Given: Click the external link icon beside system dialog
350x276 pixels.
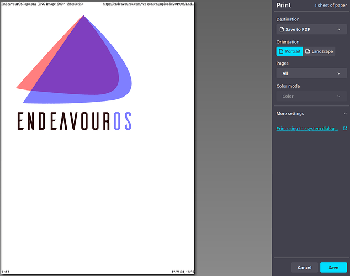Looking at the screenshot, I should pos(345,128).
